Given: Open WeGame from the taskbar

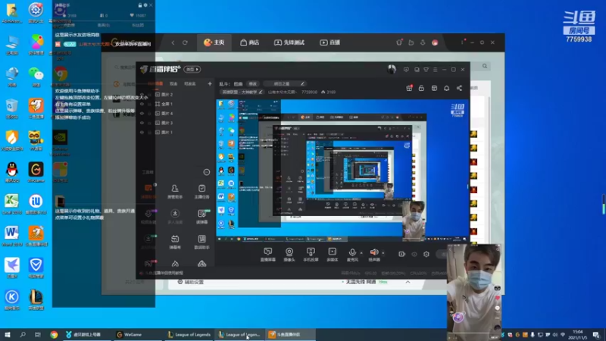Looking at the screenshot, I should coord(130,334).
